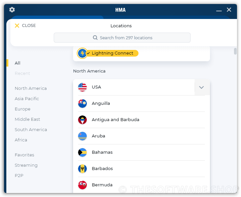This screenshot has height=197, width=241.
Task: Click the yellow X close icon
Action: [x=17, y=26]
